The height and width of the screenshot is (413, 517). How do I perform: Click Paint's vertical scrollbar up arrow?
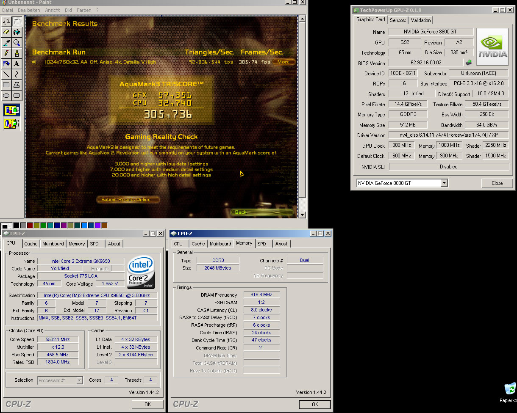[x=302, y=19]
